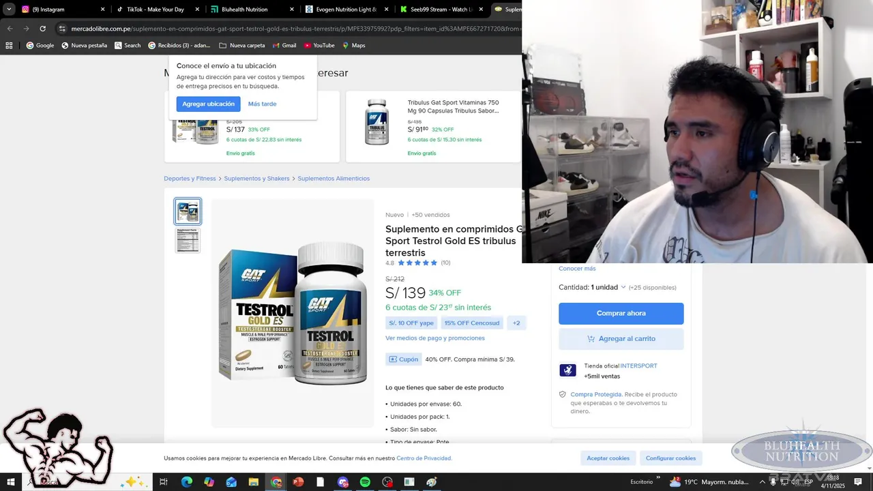Click the browser forward arrow

26,29
